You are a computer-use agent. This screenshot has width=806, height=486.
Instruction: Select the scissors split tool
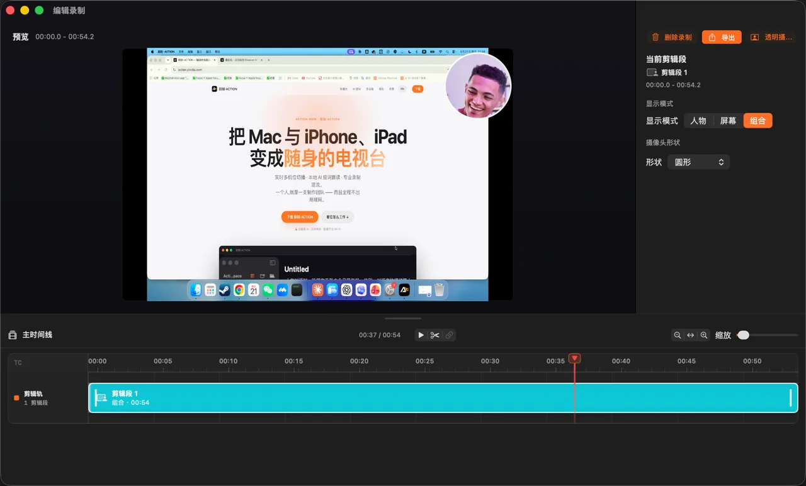[435, 335]
